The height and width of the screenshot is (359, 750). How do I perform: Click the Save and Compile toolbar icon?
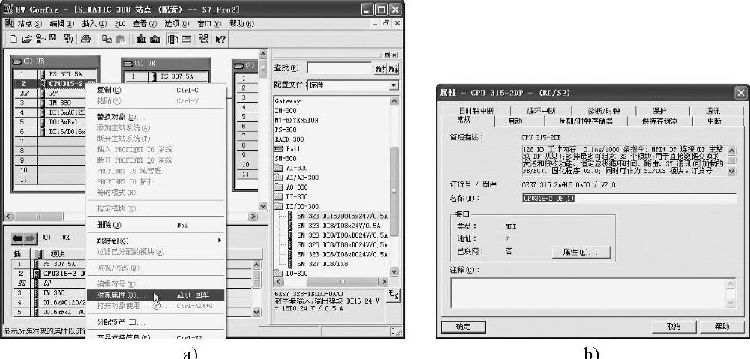click(68, 40)
